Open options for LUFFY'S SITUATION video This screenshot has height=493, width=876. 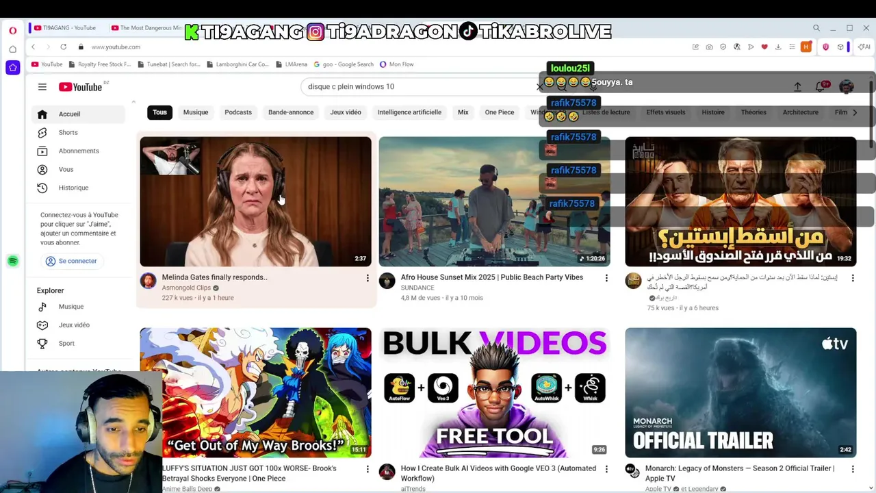368,469
